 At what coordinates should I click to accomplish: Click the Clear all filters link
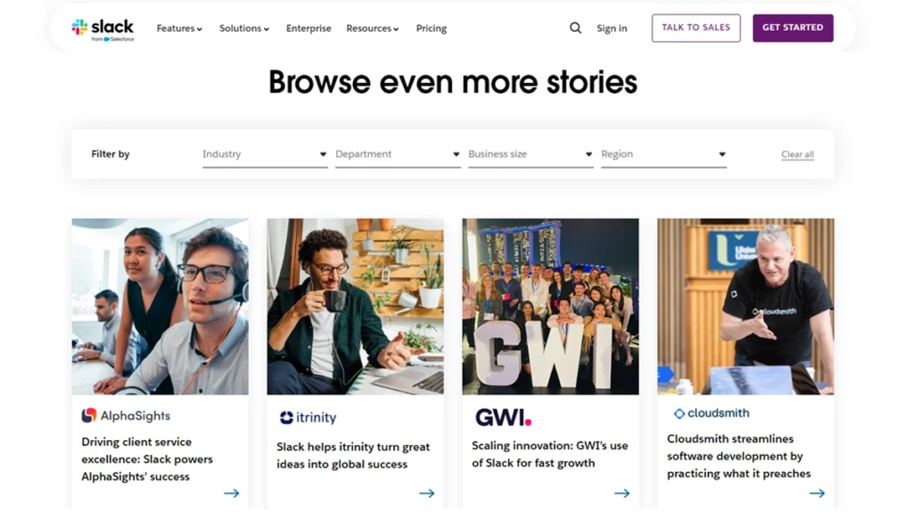(x=797, y=154)
